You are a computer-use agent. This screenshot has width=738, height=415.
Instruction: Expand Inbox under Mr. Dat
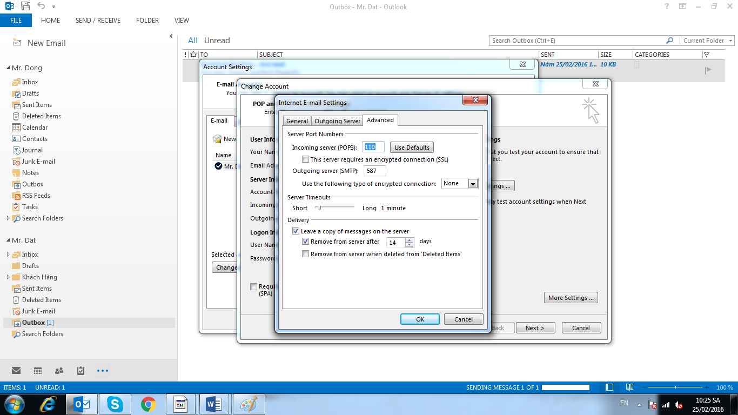(x=8, y=255)
